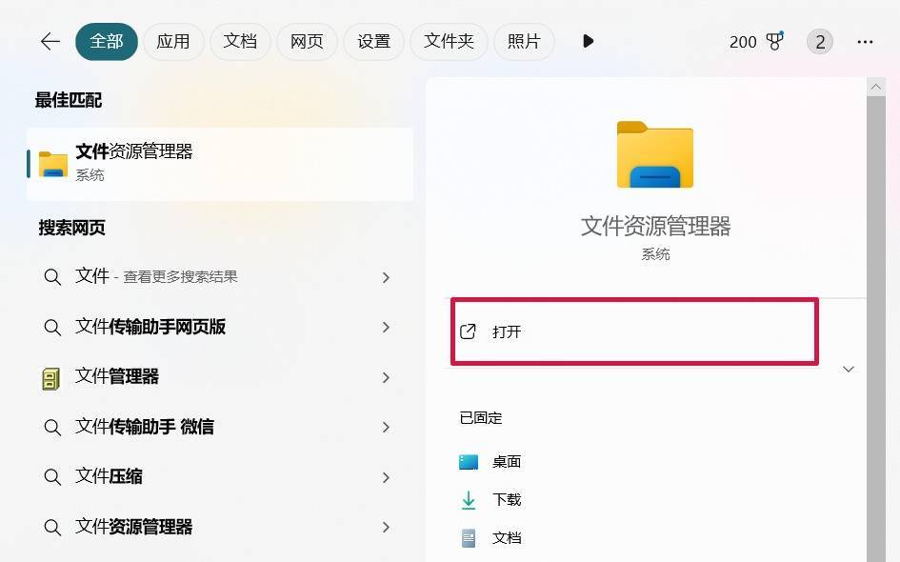Click the 打开 external-link icon
The height and width of the screenshot is (562, 900).
click(x=468, y=331)
